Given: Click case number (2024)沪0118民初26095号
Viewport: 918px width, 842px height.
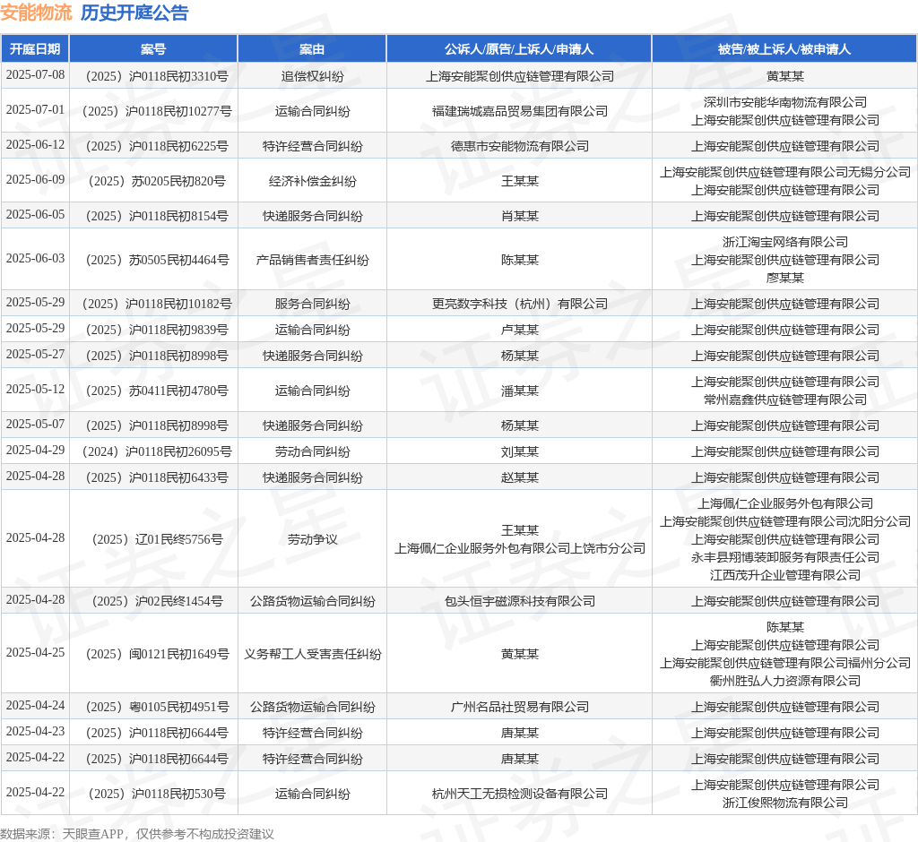Looking at the screenshot, I should (x=157, y=451).
